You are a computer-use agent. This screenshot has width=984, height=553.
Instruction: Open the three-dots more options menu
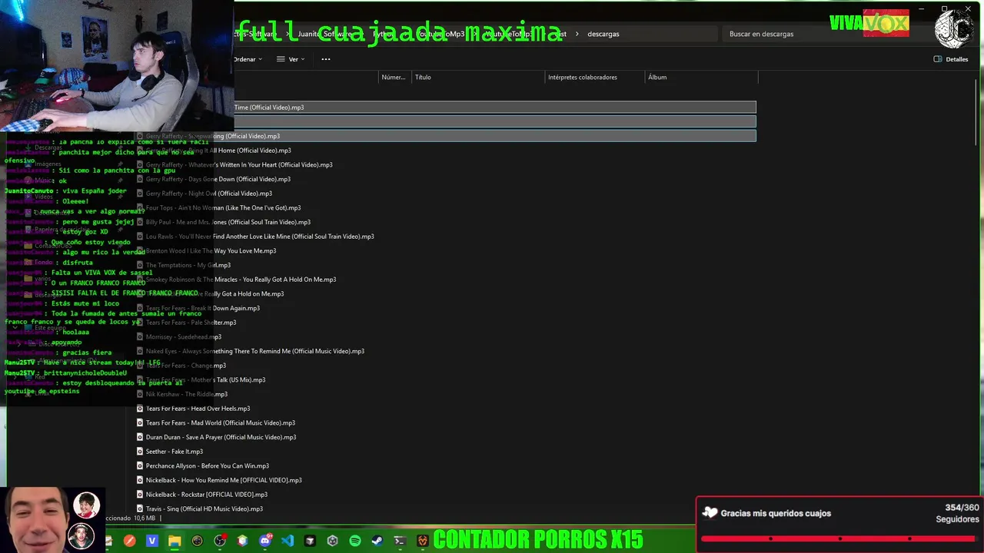(x=326, y=59)
